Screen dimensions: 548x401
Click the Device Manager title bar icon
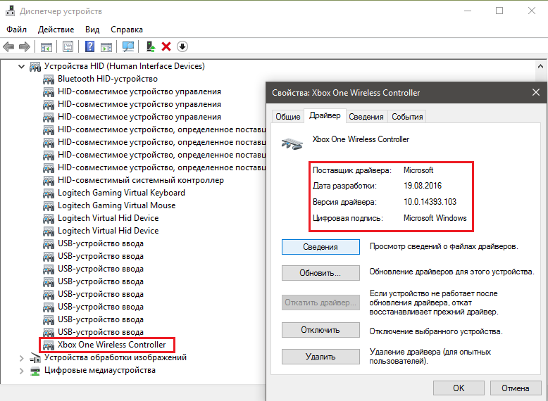point(10,11)
